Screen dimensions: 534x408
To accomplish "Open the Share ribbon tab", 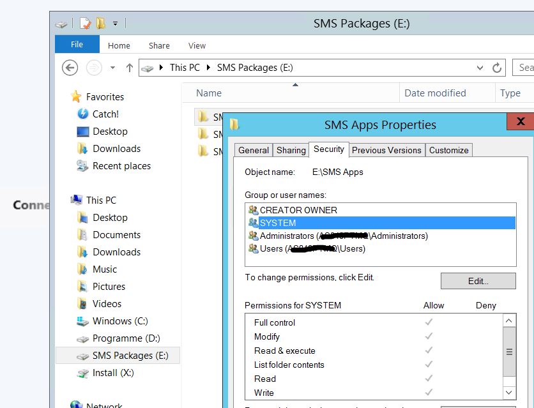I will coord(159,45).
